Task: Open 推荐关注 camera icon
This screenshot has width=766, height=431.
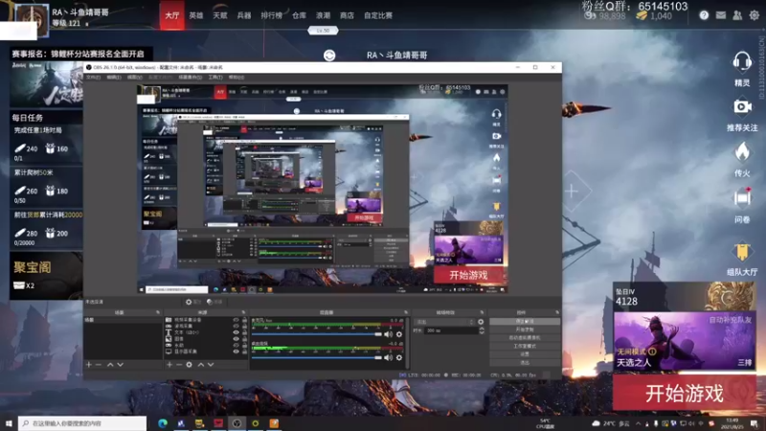Action: click(x=741, y=106)
